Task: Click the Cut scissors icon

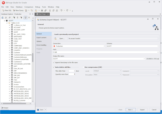Action: [x=50, y=10]
